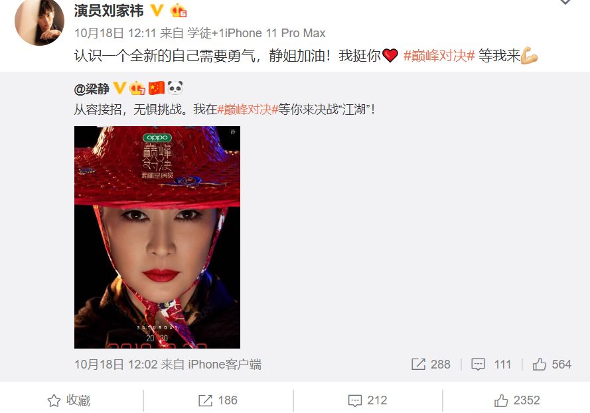Like the post with 2352 likes

pyautogui.click(x=517, y=400)
